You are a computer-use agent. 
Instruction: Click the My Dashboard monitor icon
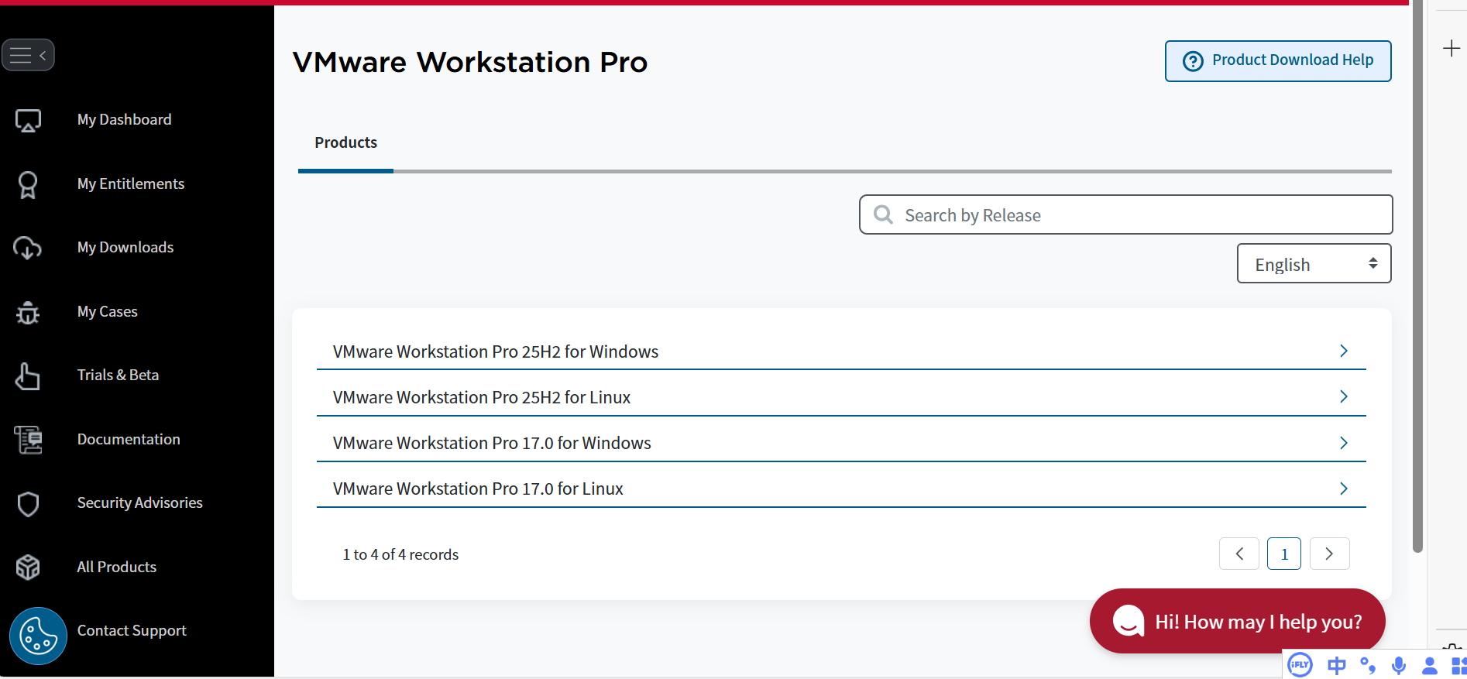(x=28, y=120)
